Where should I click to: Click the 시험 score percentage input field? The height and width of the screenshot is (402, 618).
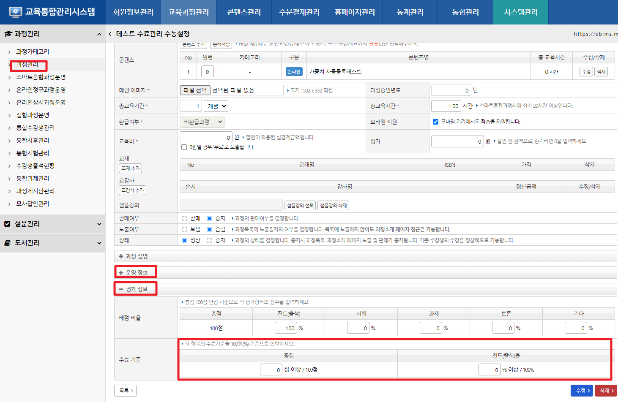click(x=358, y=328)
